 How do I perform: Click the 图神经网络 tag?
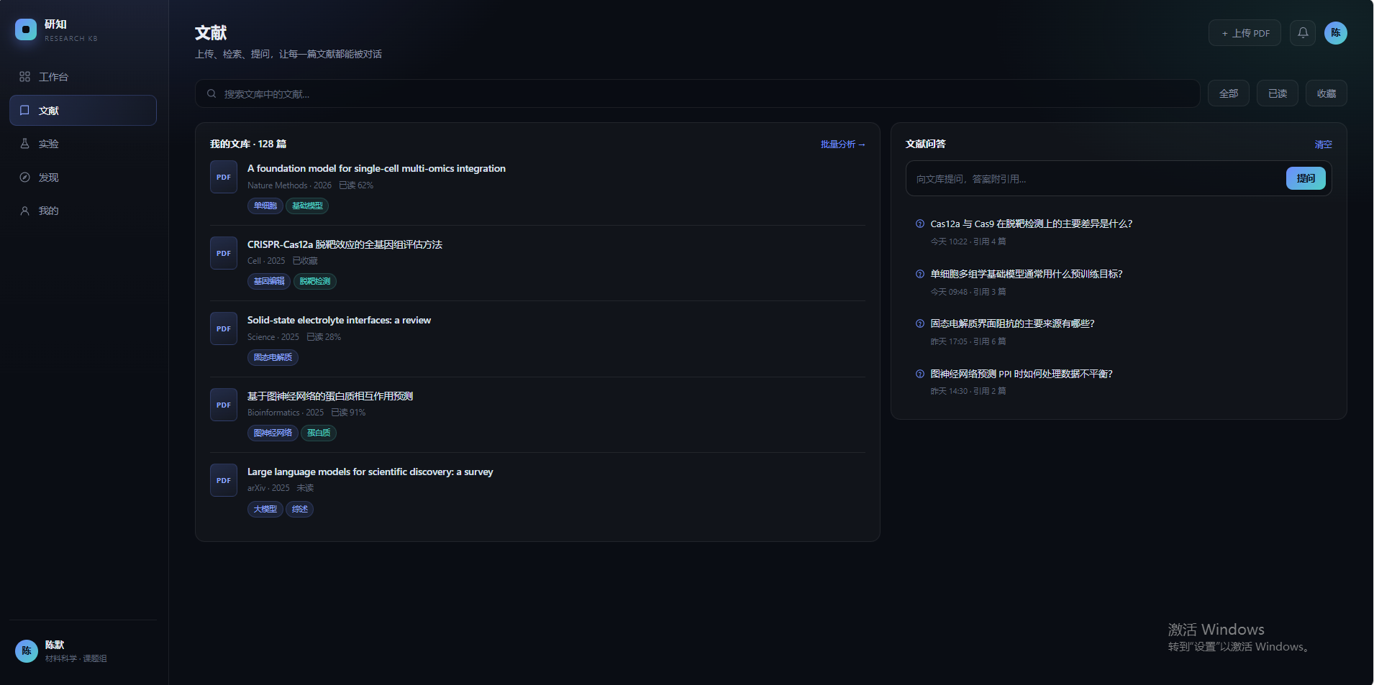coord(273,433)
